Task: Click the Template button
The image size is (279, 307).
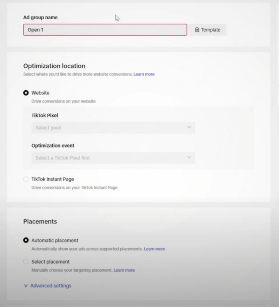Action: point(208,30)
